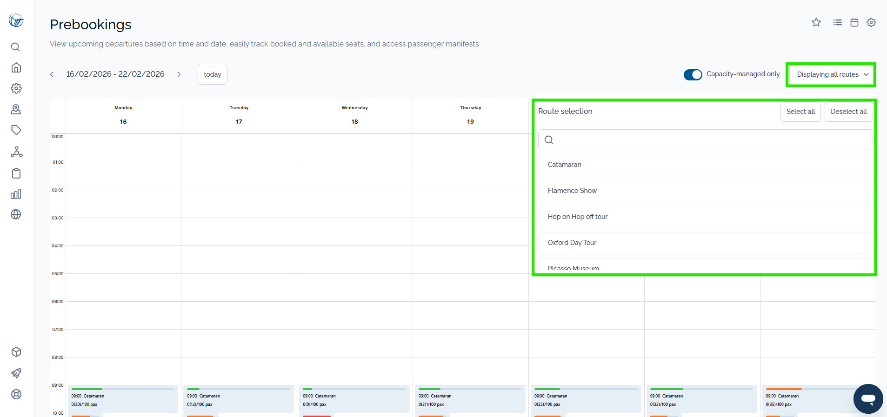
Task: Open the price tag icon in the sidebar
Action: 16,130
